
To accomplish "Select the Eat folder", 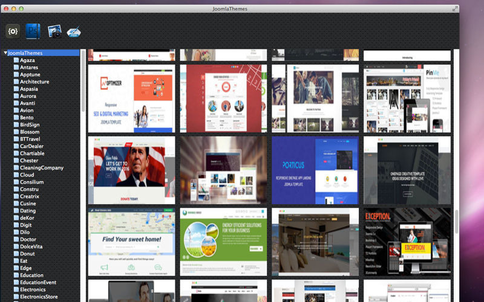I will (x=24, y=261).
